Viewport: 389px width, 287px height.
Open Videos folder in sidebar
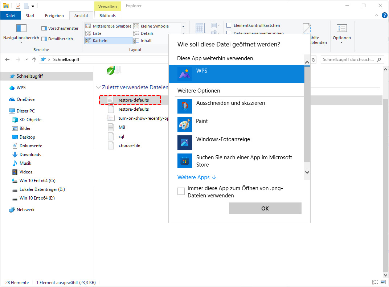[x=22, y=172]
